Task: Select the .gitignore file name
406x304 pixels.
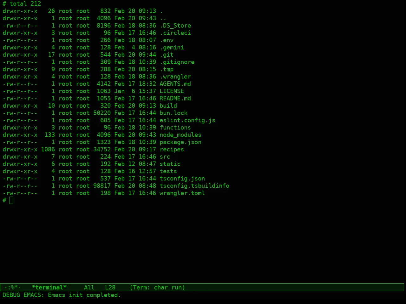Action: pos(177,62)
